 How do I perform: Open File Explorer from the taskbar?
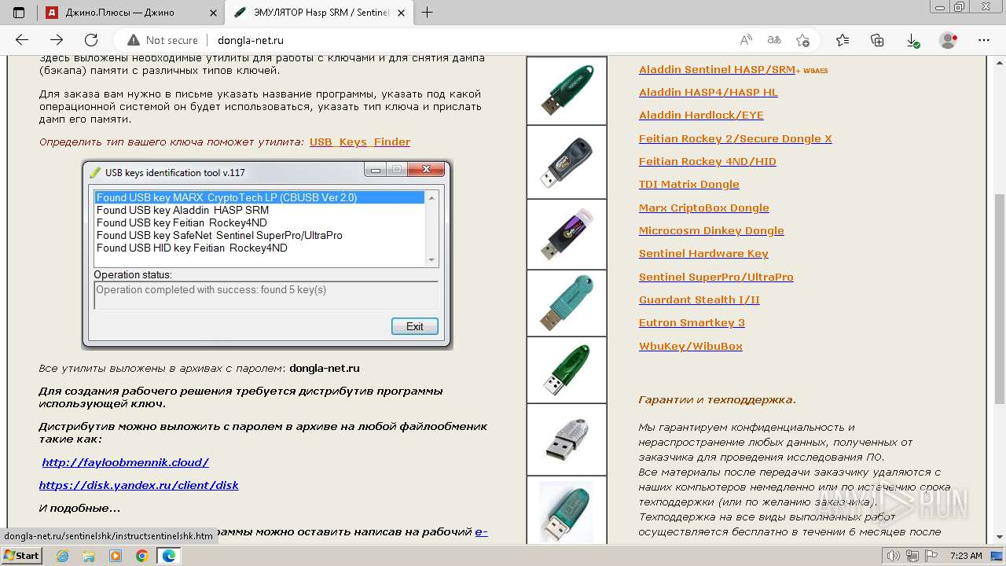click(x=89, y=556)
